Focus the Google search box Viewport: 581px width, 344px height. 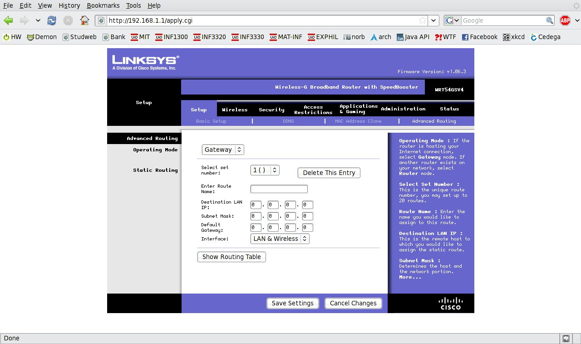click(x=503, y=20)
